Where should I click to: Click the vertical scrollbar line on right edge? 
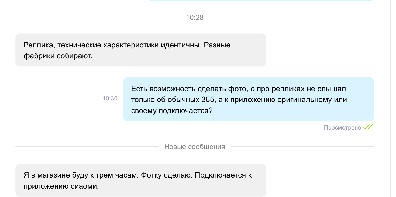(x=391, y=98)
